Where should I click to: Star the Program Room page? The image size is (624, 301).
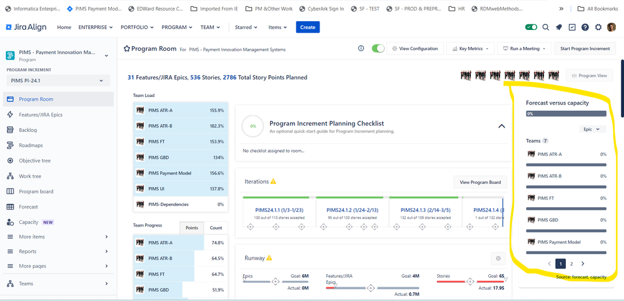pyautogui.click(x=126, y=49)
